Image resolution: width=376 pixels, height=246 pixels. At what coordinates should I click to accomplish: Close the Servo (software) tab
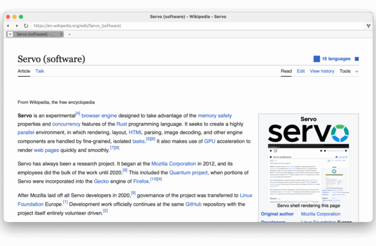(x=61, y=34)
